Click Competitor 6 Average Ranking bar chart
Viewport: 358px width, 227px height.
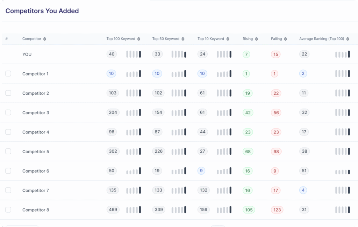pyautogui.click(x=343, y=171)
